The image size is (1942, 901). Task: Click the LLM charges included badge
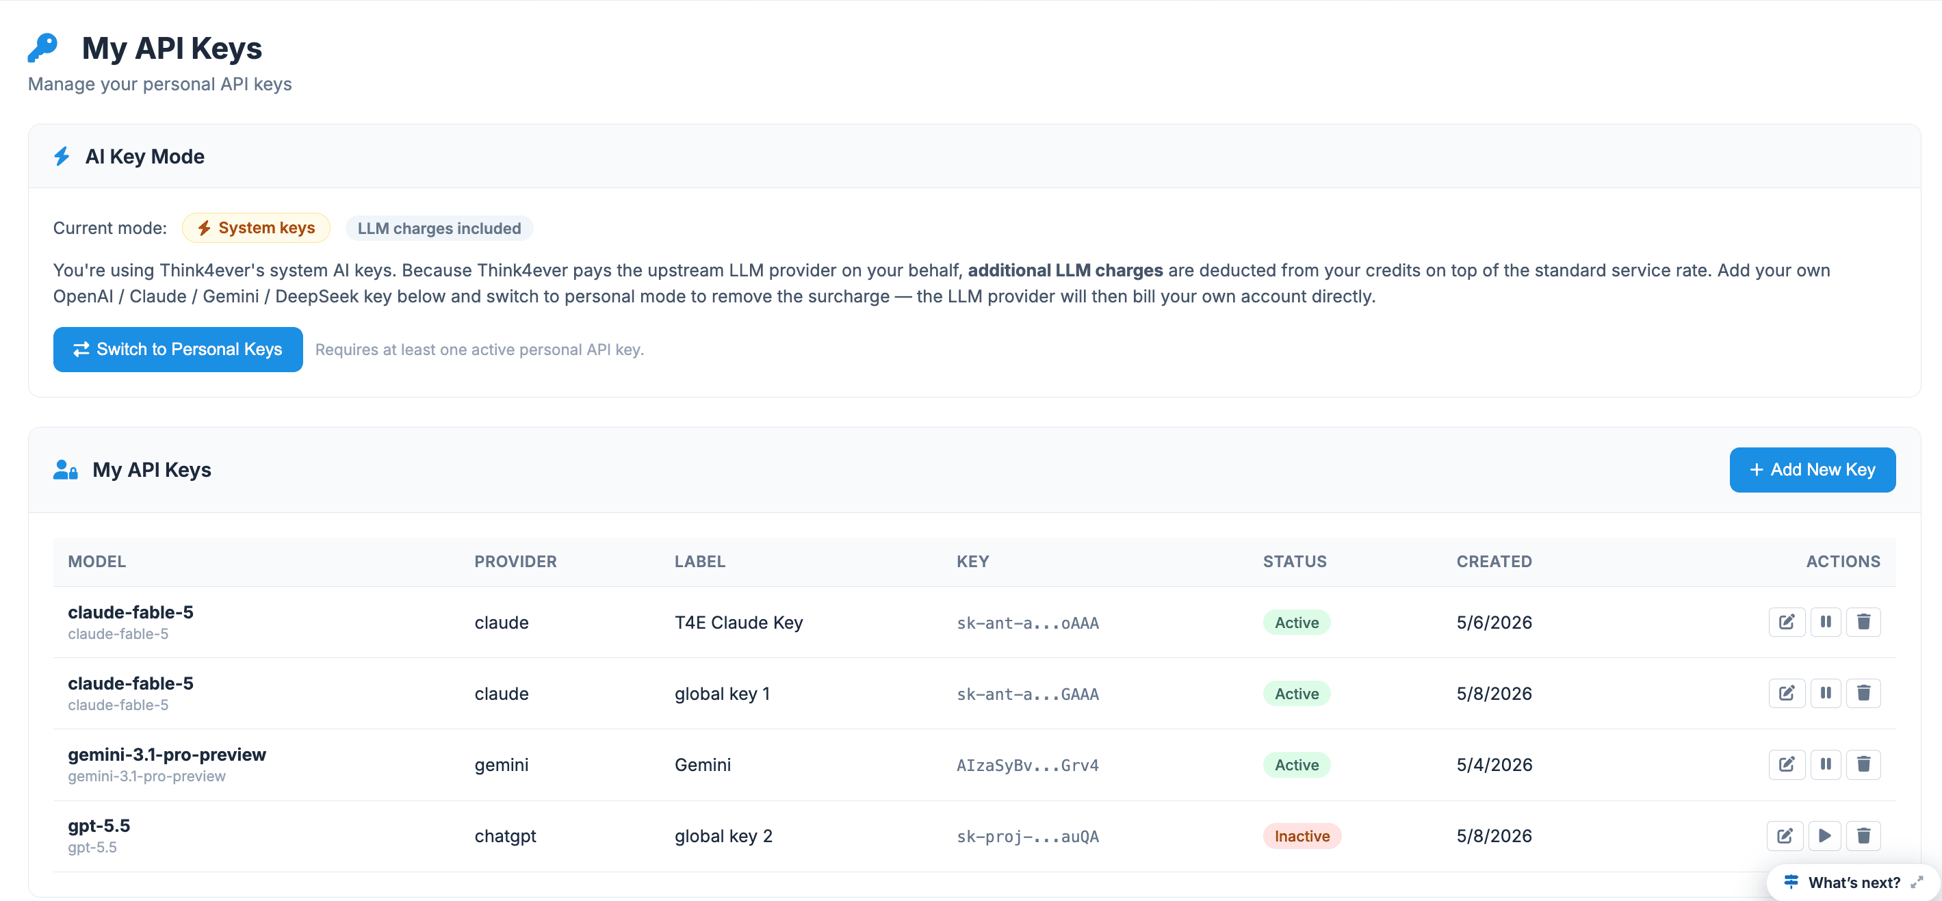(439, 228)
